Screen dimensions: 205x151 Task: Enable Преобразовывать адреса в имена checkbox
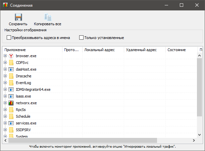pyautogui.click(x=9, y=38)
